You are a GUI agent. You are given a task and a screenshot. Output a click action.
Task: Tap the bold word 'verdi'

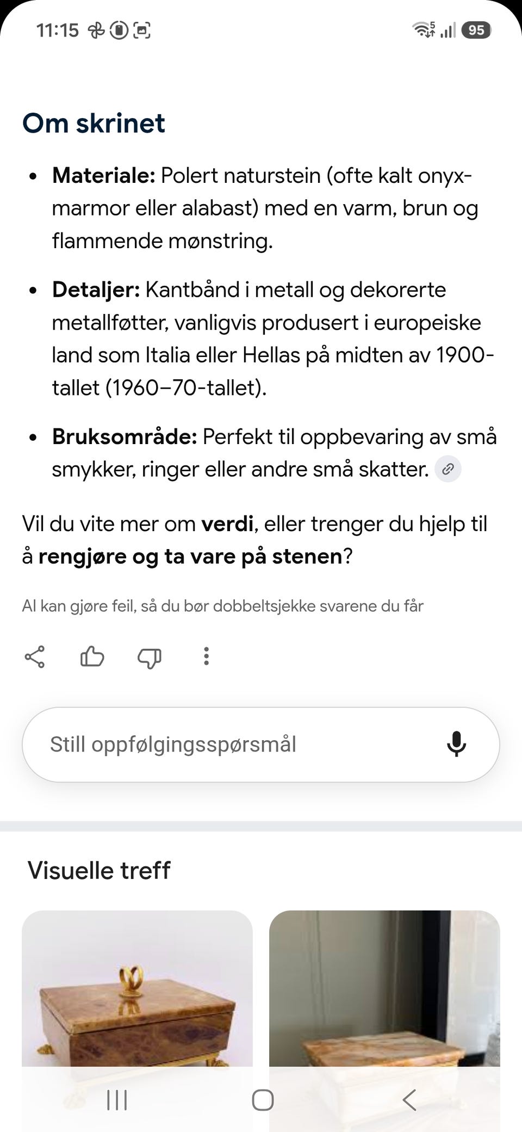click(x=227, y=524)
